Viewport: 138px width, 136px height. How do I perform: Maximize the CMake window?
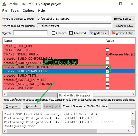click(121, 4)
